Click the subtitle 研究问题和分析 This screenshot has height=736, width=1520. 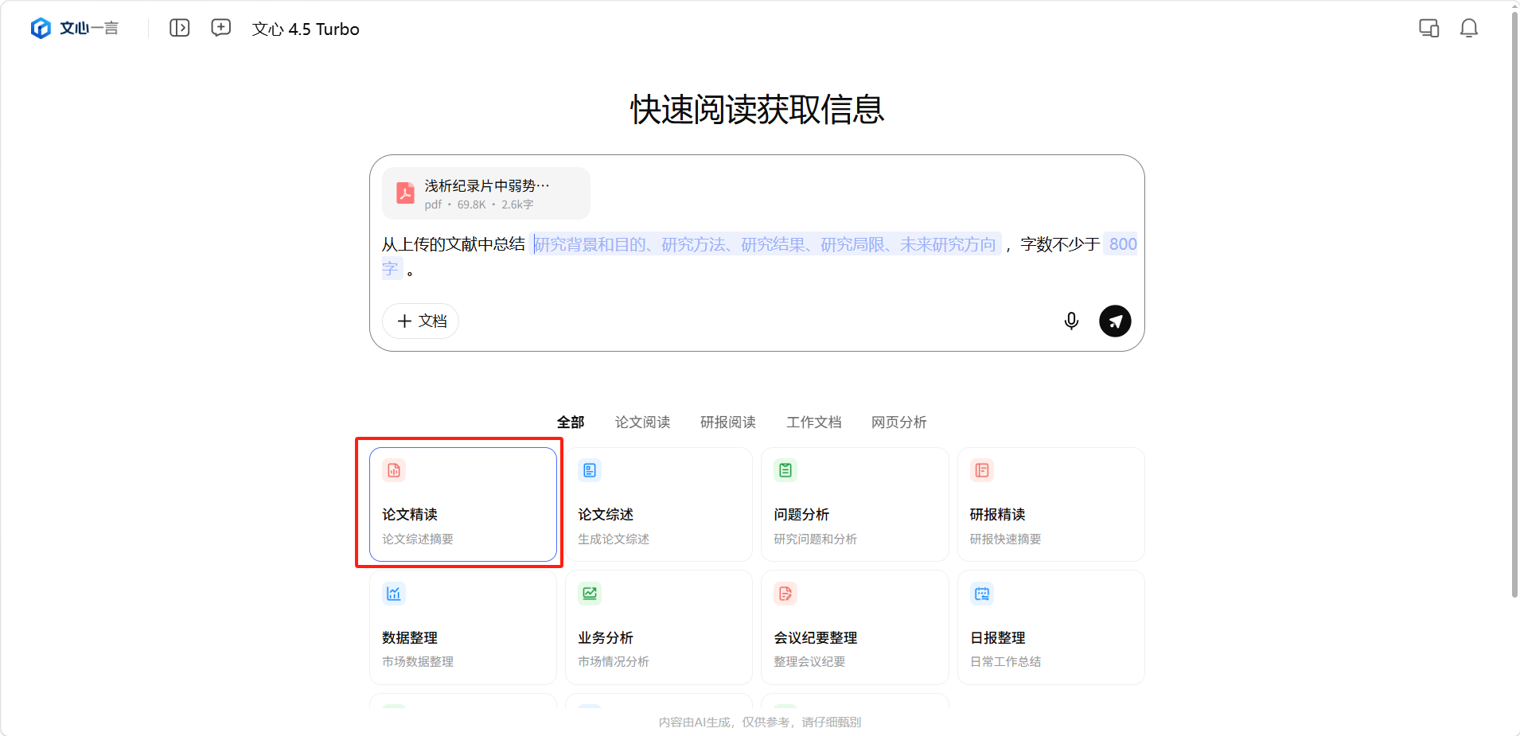tap(816, 539)
